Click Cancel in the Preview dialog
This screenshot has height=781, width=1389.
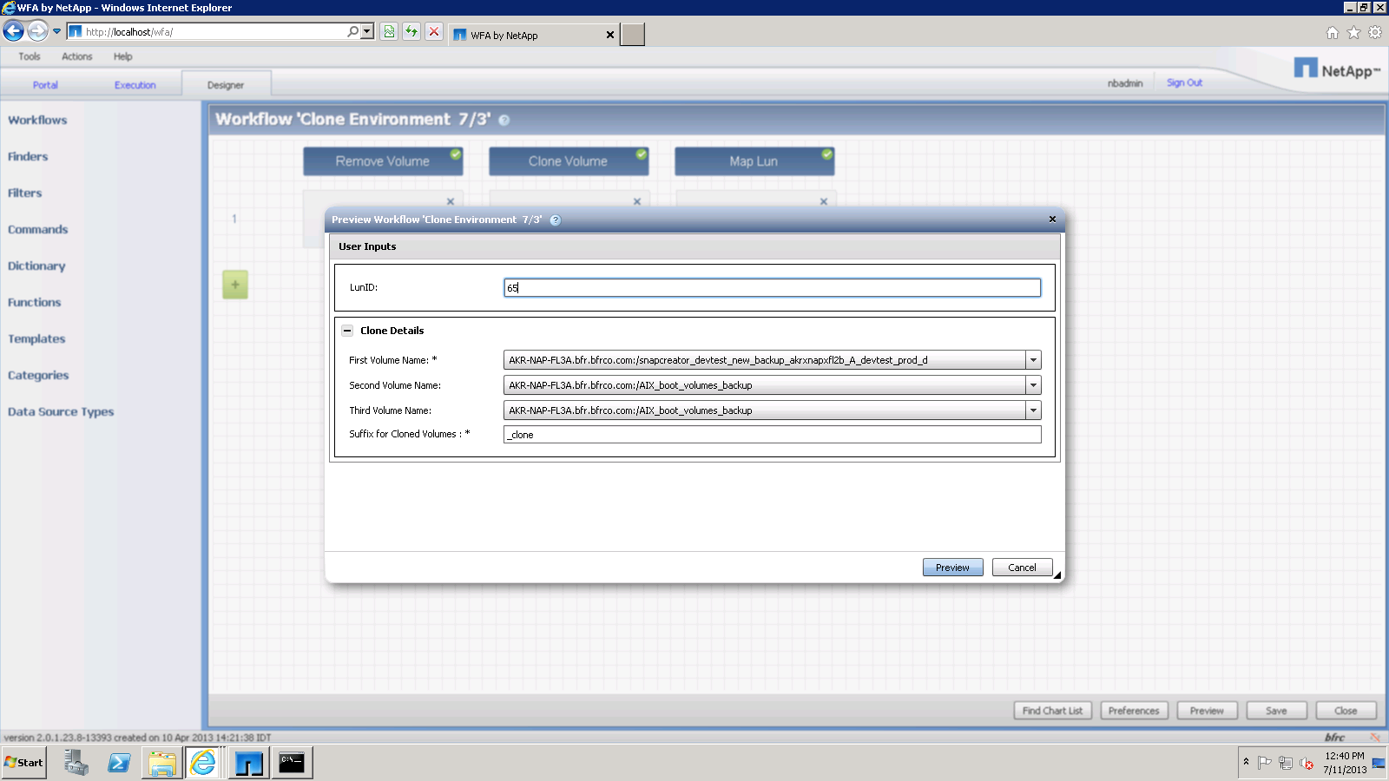pyautogui.click(x=1022, y=568)
